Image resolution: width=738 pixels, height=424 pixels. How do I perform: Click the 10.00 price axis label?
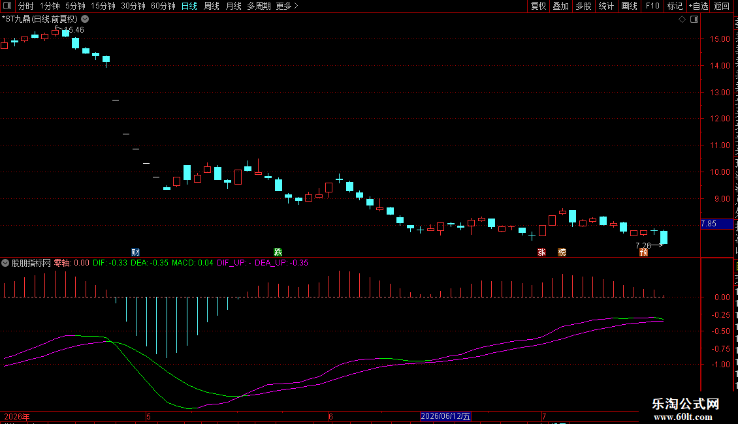pos(720,172)
